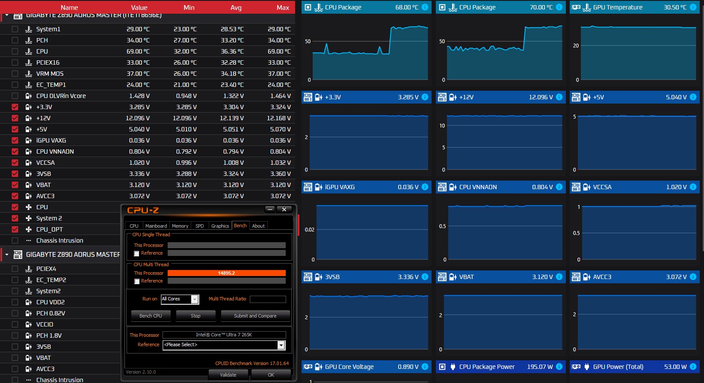Click info icon on +12V graph

pyautogui.click(x=559, y=97)
